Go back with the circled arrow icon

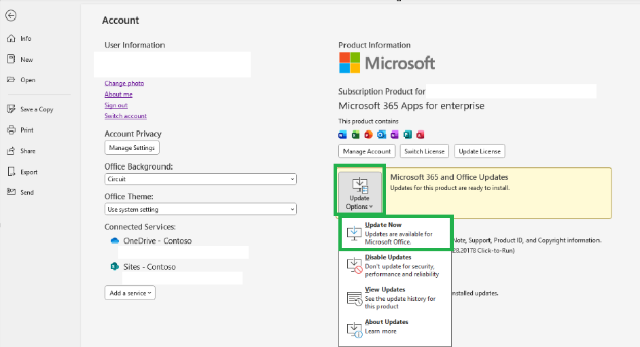tap(11, 16)
